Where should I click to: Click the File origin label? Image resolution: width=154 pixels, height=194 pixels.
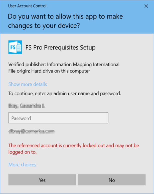point(19,71)
